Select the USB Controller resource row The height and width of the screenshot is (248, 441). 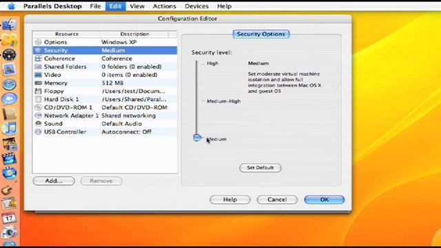[105, 132]
